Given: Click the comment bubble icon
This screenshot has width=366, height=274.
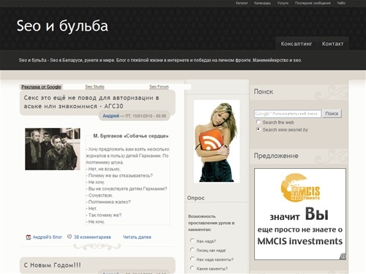Looking at the screenshot, I should [x=70, y=237].
